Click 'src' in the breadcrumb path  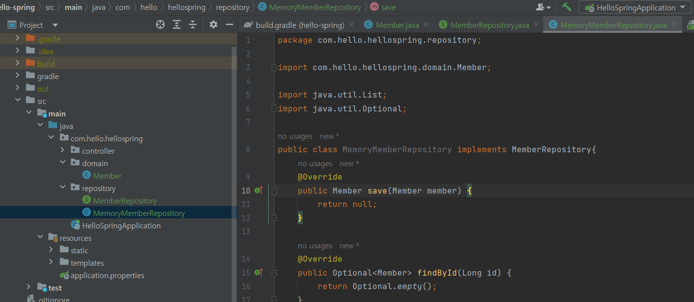(x=49, y=7)
